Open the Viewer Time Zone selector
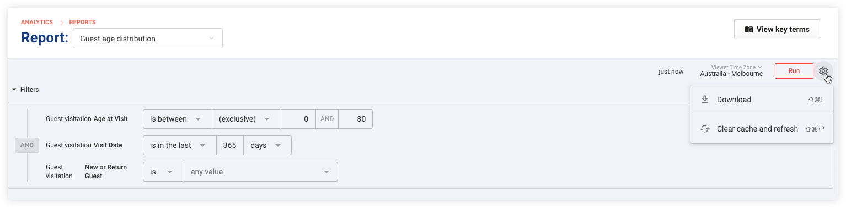The width and height of the screenshot is (846, 208). (731, 70)
